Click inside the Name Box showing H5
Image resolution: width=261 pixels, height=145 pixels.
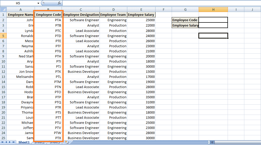click(18, 3)
